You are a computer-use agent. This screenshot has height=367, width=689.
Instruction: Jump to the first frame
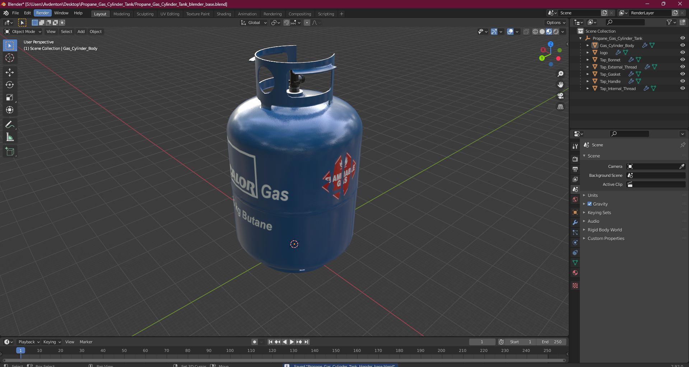click(270, 342)
